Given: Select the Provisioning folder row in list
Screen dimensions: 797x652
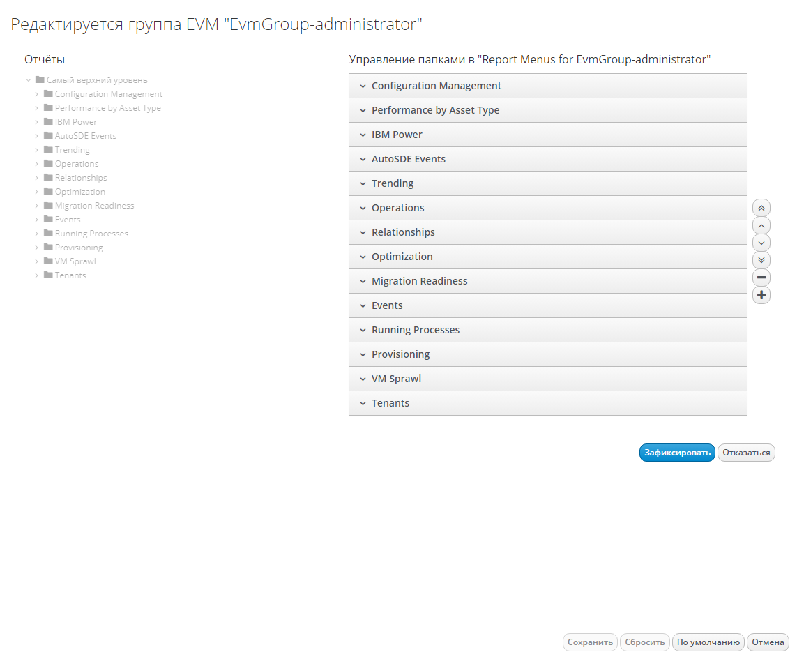Looking at the screenshot, I should pyautogui.click(x=547, y=354).
